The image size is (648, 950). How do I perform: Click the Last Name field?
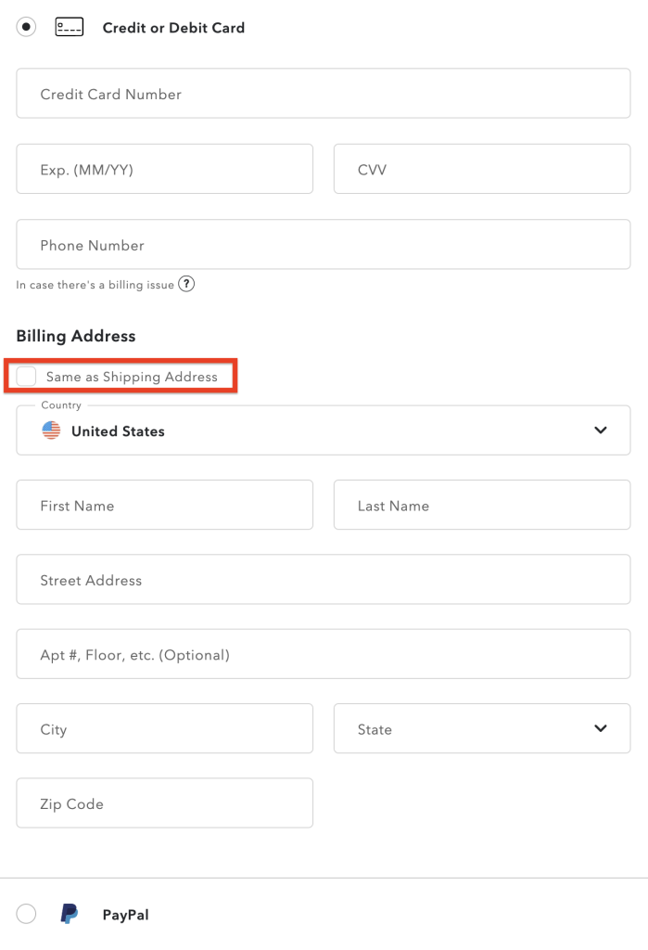[481, 506]
